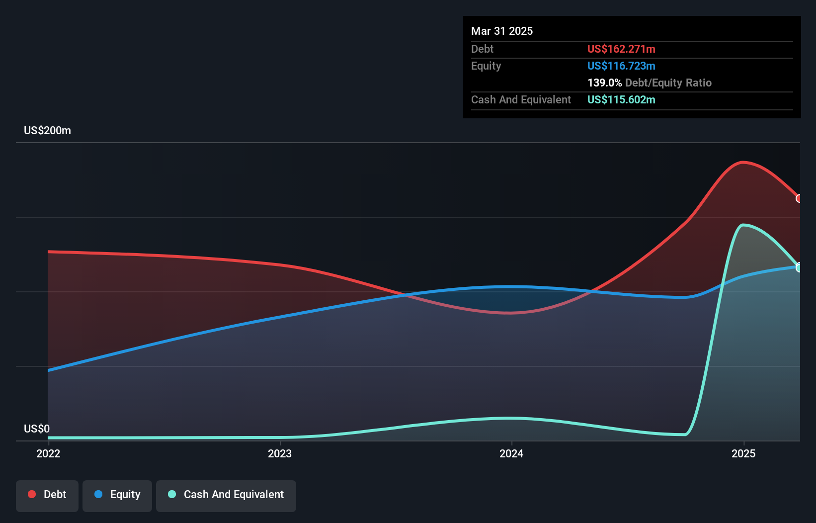Image resolution: width=816 pixels, height=523 pixels.
Task: Click the 2023 x-axis label
Action: point(280,453)
